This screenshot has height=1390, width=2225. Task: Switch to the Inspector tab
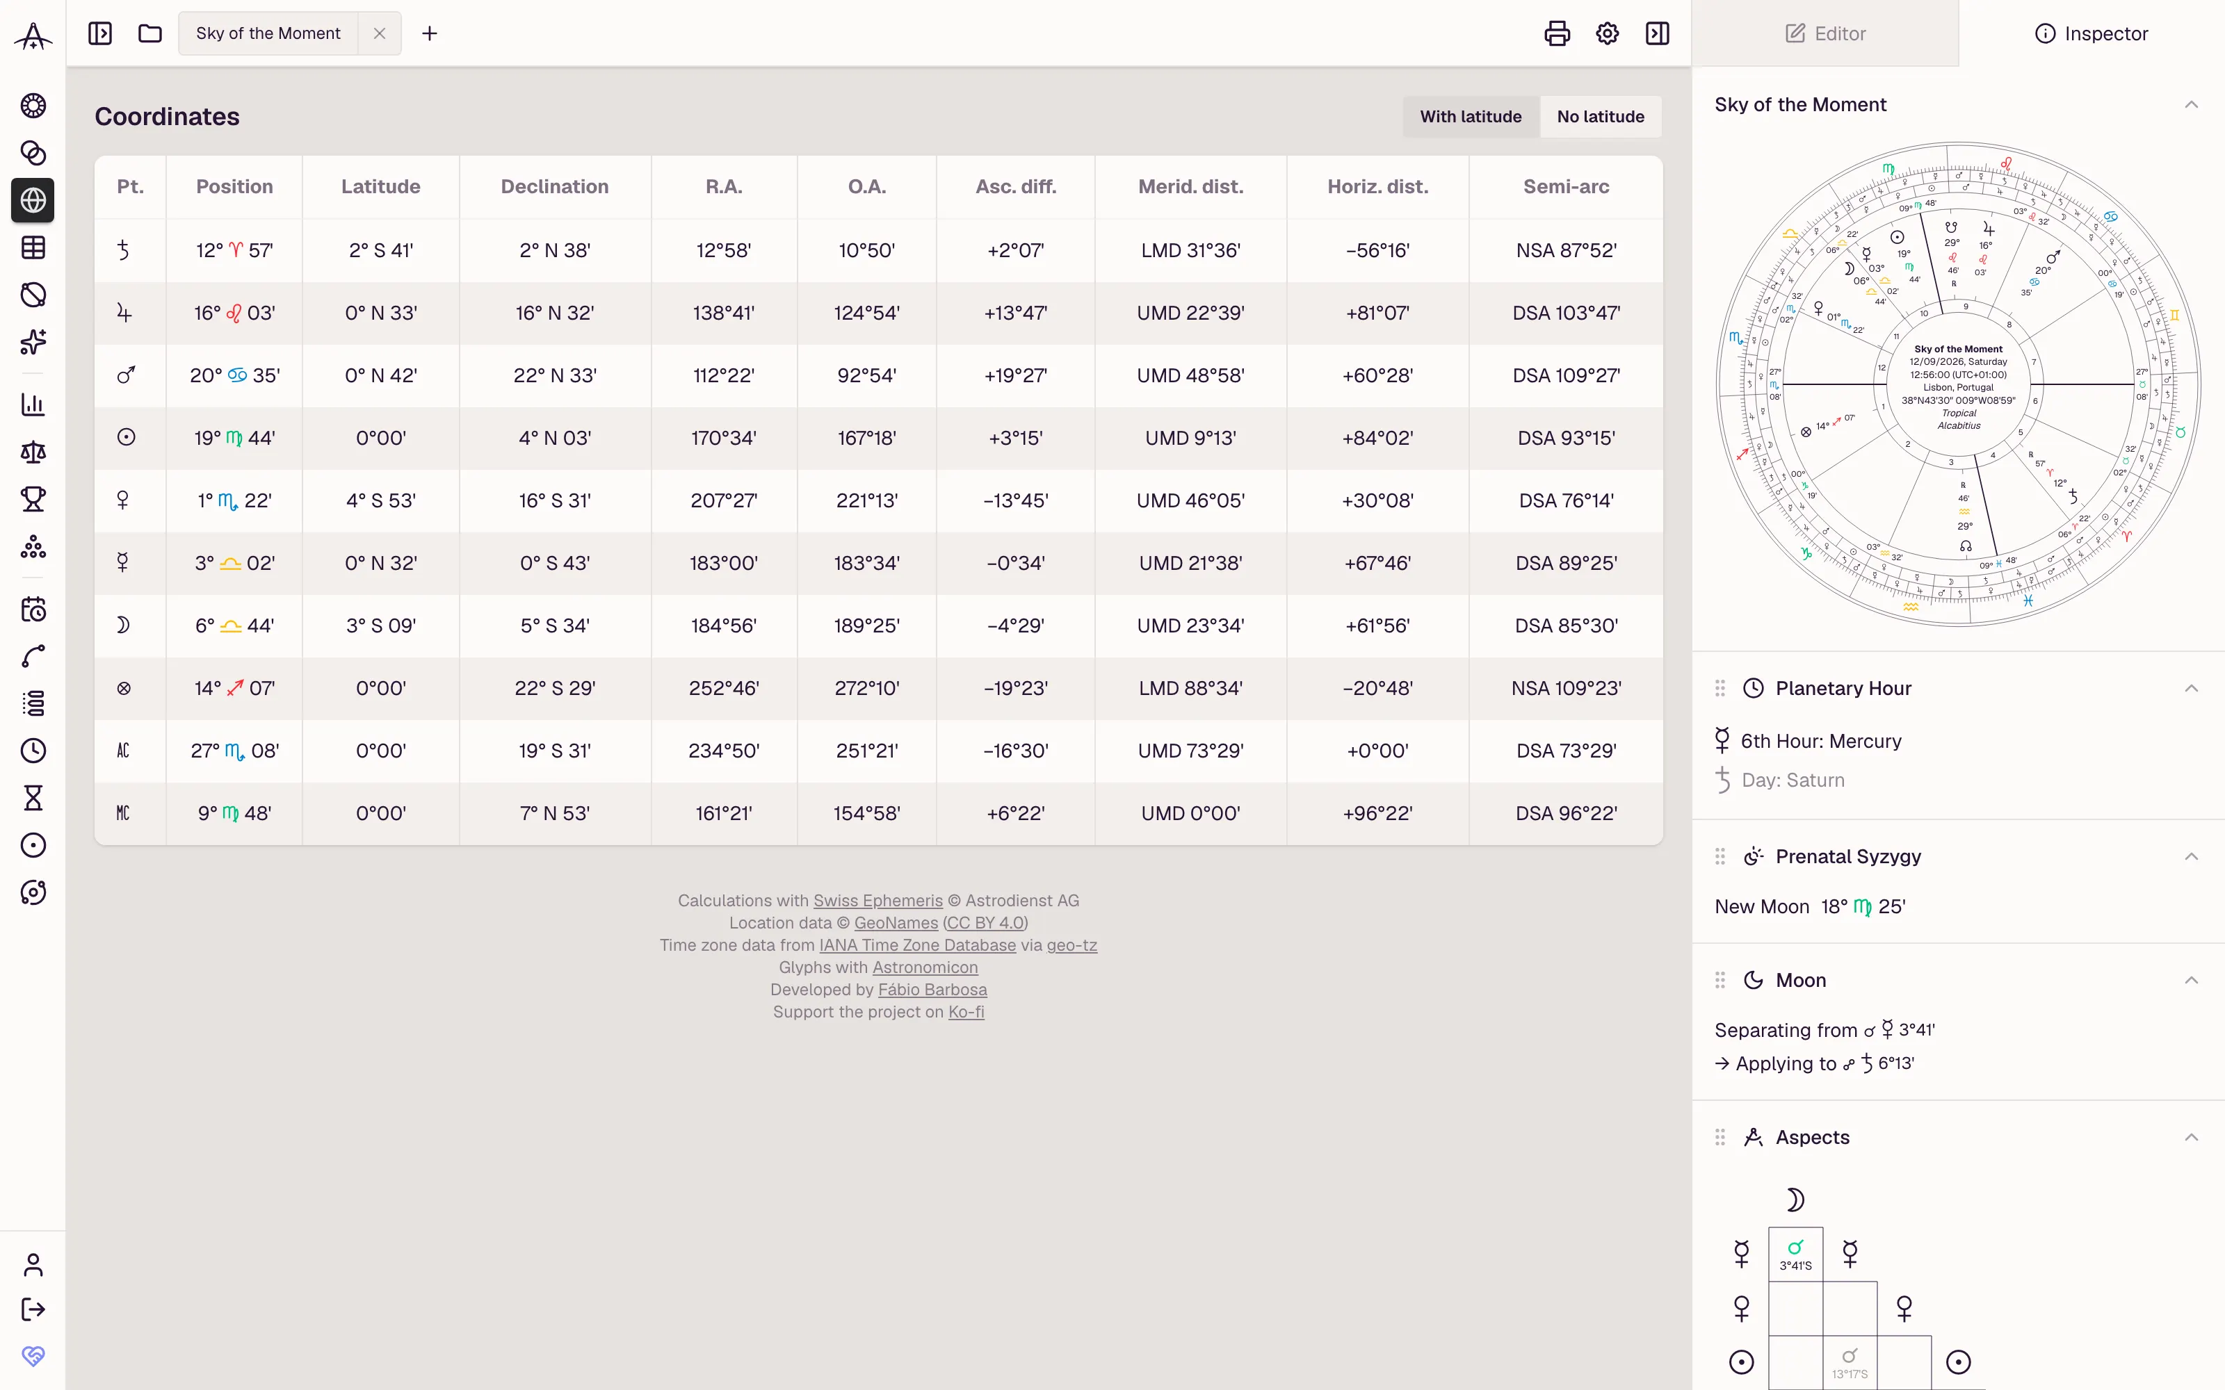[2091, 33]
